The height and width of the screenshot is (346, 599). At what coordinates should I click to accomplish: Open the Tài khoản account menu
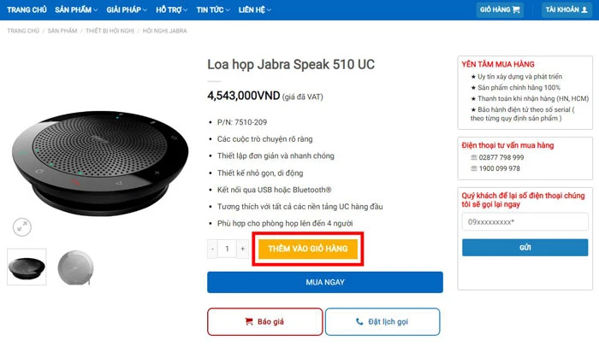[566, 9]
